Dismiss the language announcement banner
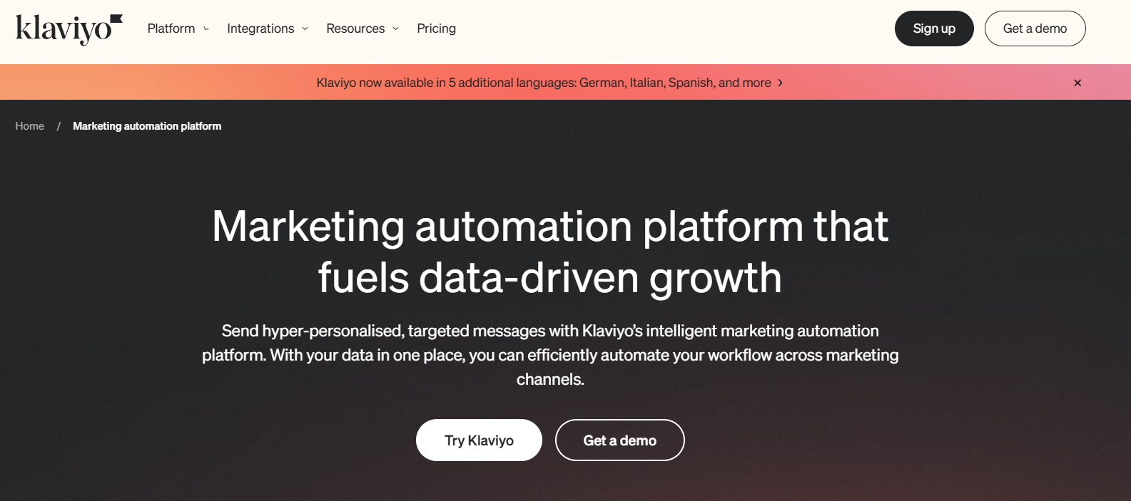This screenshot has width=1131, height=501. pos(1077,83)
